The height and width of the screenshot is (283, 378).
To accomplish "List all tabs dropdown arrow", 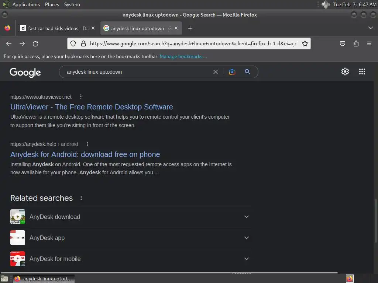I will (371, 28).
